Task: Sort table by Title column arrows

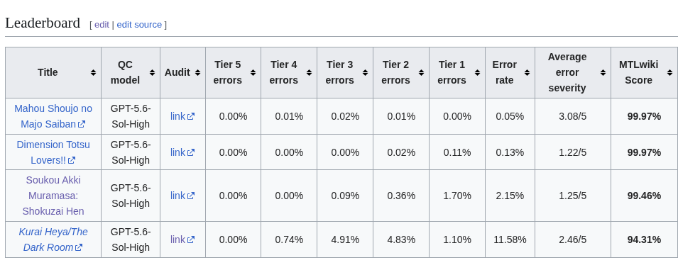Action: pyautogui.click(x=94, y=72)
